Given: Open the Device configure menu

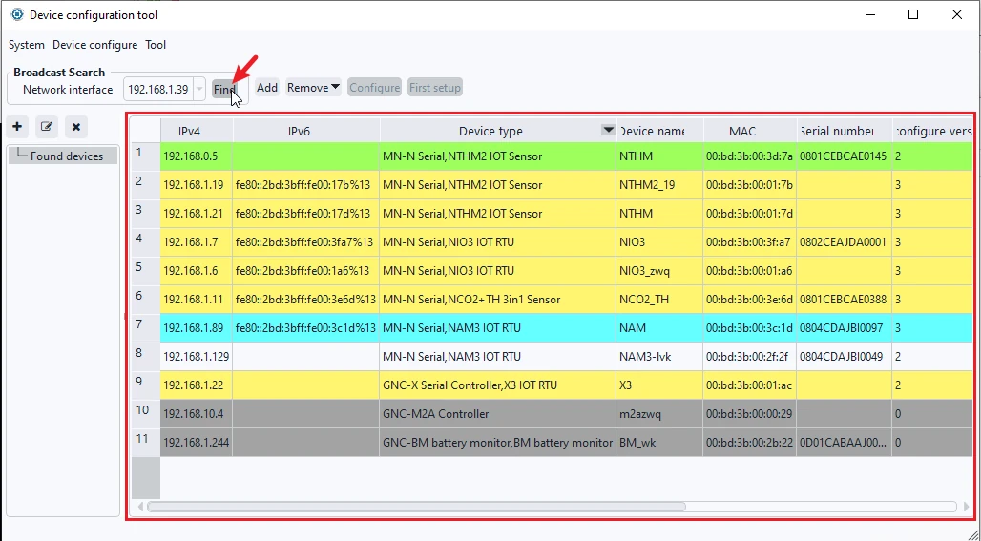Looking at the screenshot, I should coord(94,45).
